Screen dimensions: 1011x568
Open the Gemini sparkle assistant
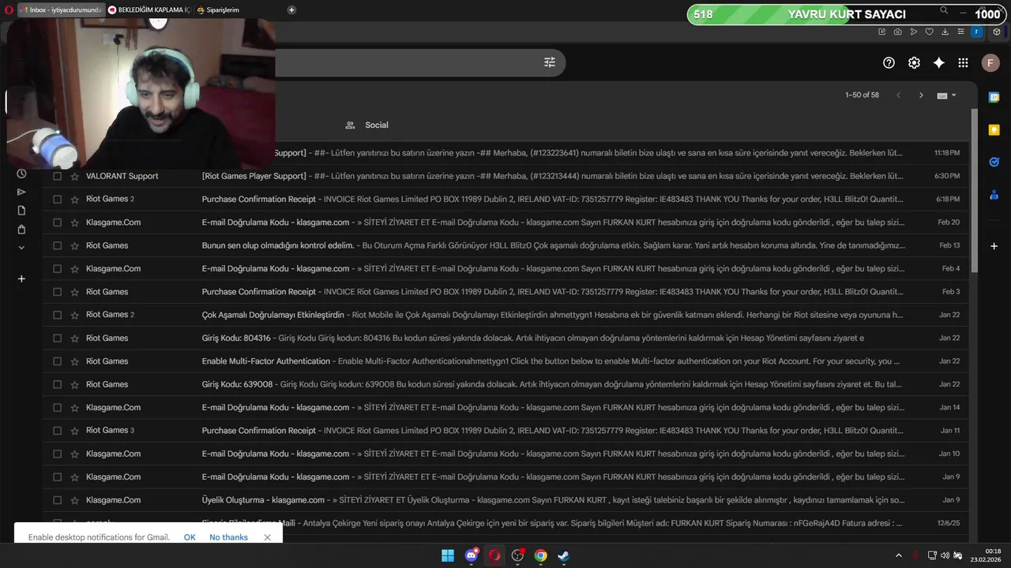point(938,63)
